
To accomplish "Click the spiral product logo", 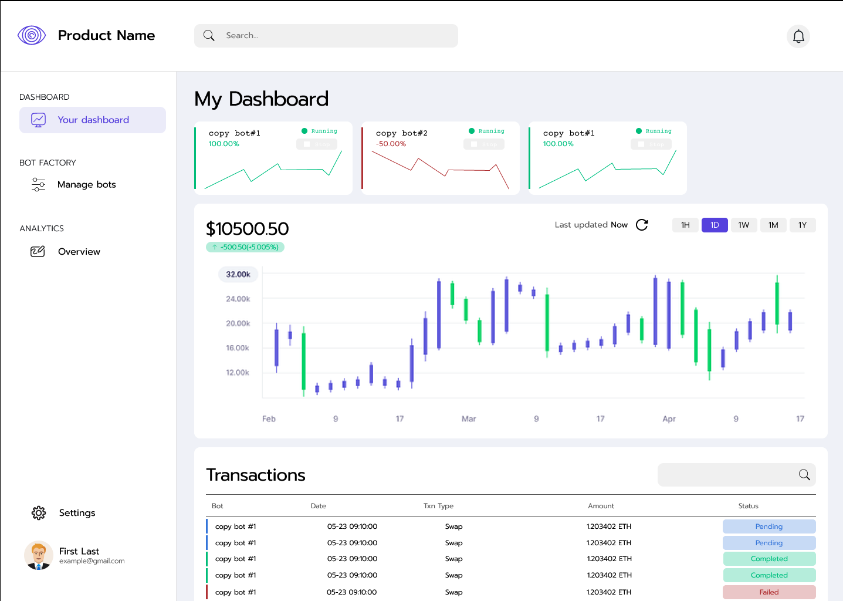I will pyautogui.click(x=32, y=35).
